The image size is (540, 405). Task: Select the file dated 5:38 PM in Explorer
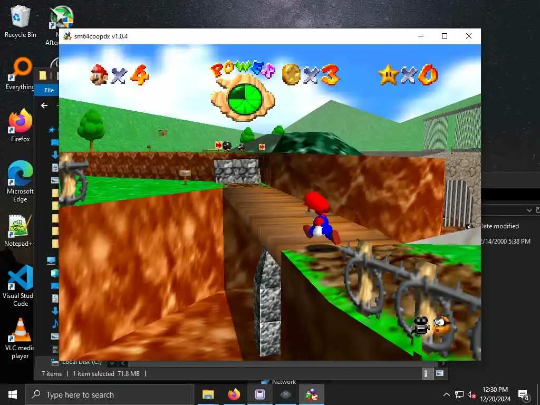click(x=506, y=242)
